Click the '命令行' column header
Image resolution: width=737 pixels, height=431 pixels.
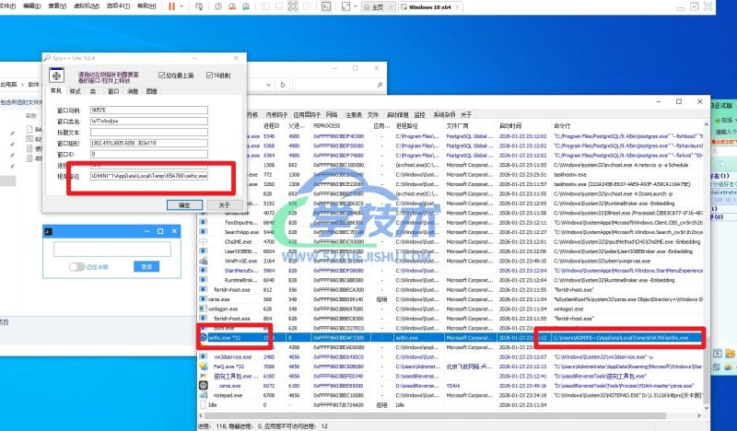click(561, 124)
